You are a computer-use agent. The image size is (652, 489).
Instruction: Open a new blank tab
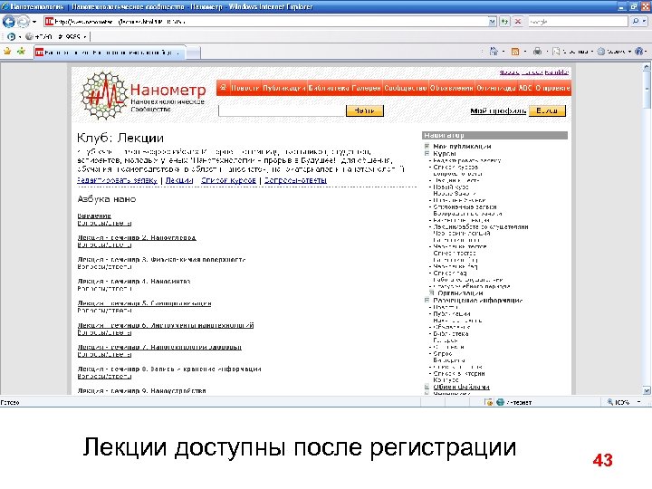click(193, 53)
